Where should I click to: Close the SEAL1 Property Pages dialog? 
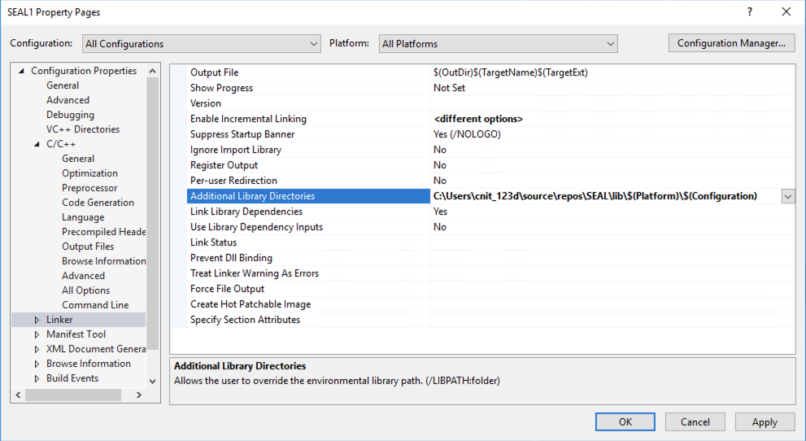click(x=786, y=12)
